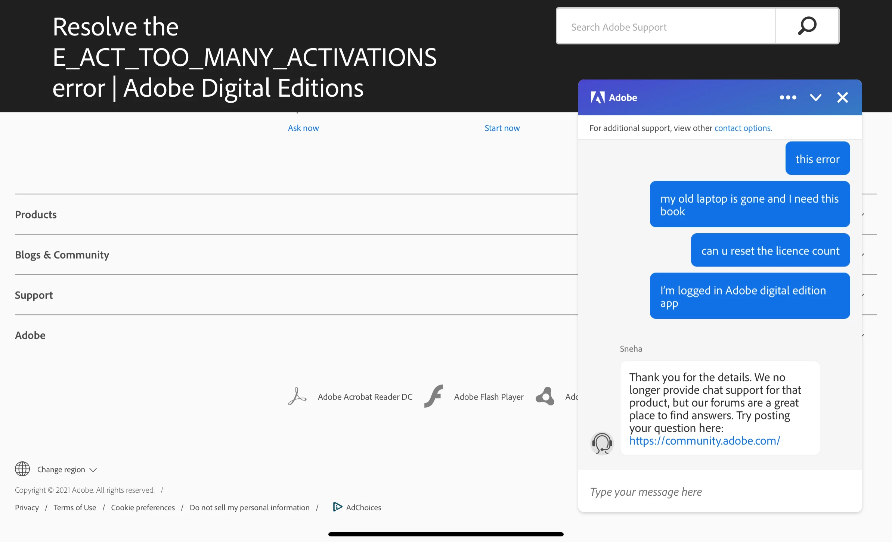Open the contact options link in chat
Viewport: 892px width, 542px height.
coord(743,128)
